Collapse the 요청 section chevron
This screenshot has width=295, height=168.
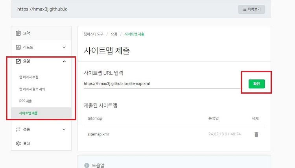pyautogui.click(x=64, y=61)
